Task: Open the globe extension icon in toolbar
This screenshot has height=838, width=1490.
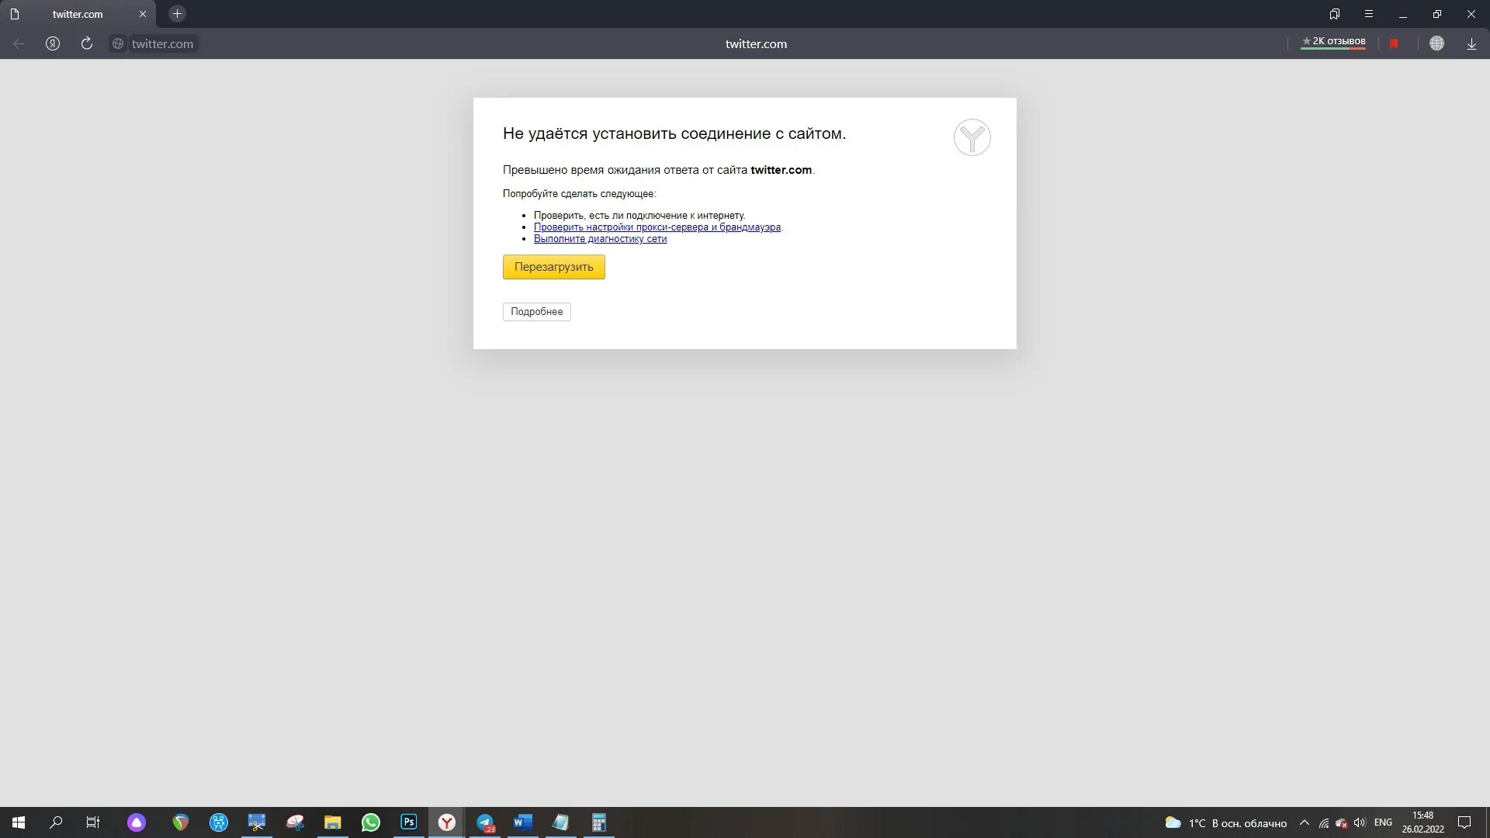Action: point(1436,43)
